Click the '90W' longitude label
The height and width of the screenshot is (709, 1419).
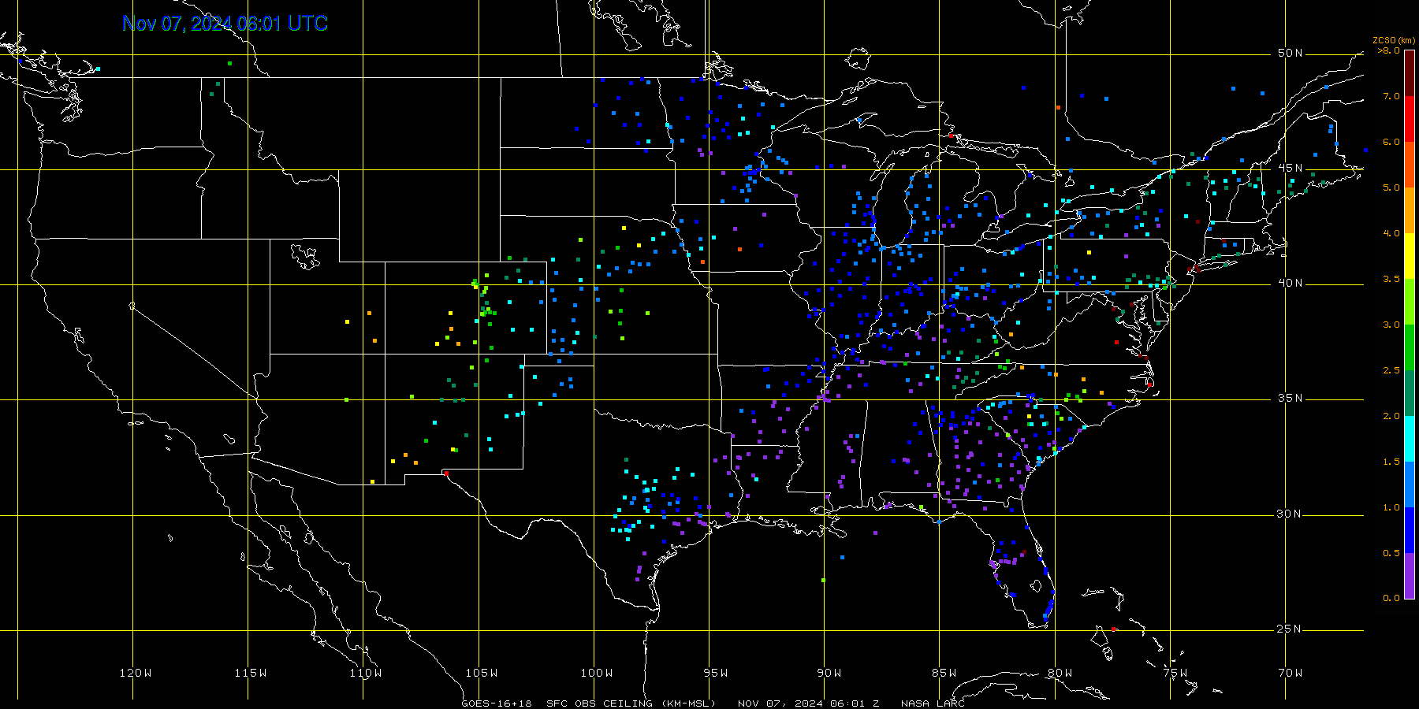829,673
